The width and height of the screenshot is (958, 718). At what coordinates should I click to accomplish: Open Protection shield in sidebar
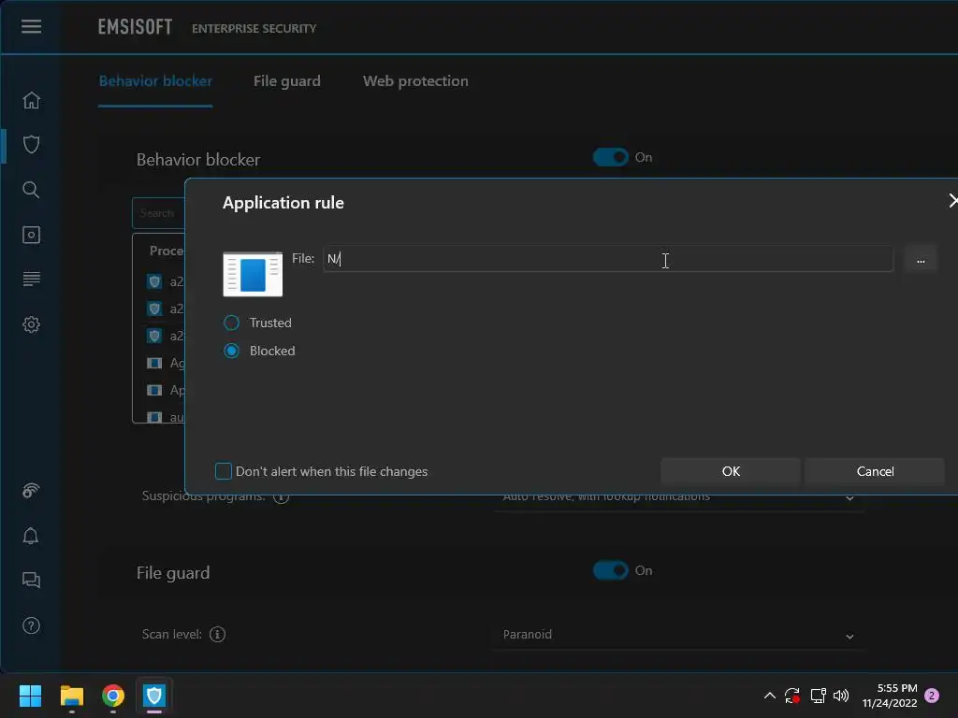31,145
